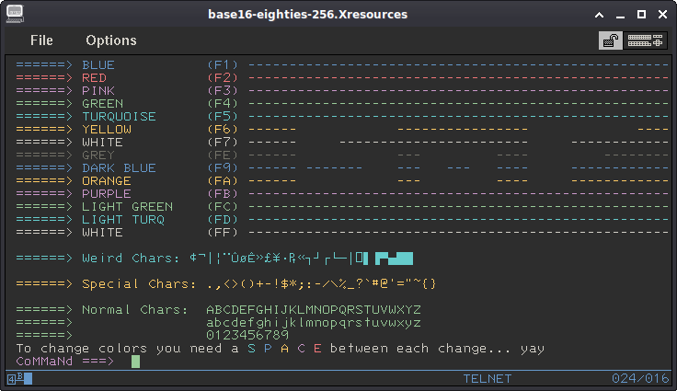Click the digits 0123456789 line
Viewport: 677px width, 391px height.
(247, 335)
